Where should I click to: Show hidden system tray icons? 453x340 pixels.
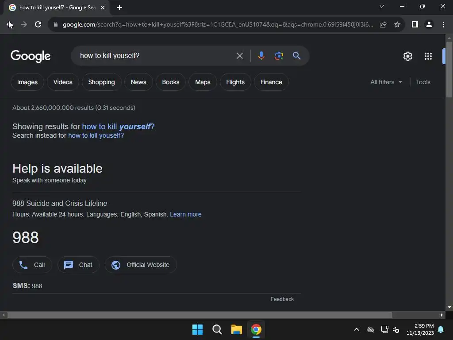pos(357,329)
